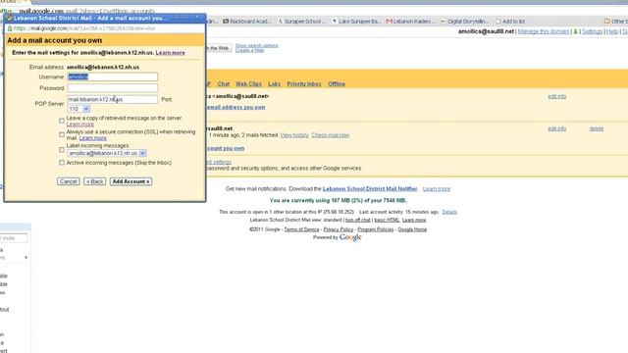This screenshot has width=628, height=353.
Task: Open the Sunapee School bookmark
Action: coord(302,22)
